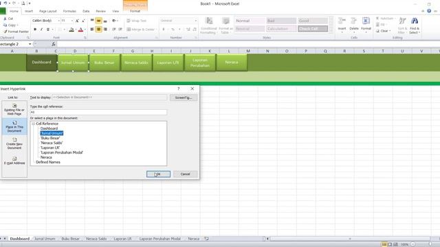Click the Cut scissors command
The width and height of the screenshot is (440, 247).
pos(8,19)
